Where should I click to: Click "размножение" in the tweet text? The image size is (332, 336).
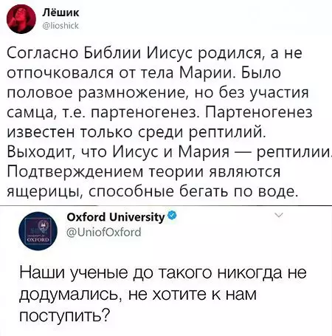[133, 93]
